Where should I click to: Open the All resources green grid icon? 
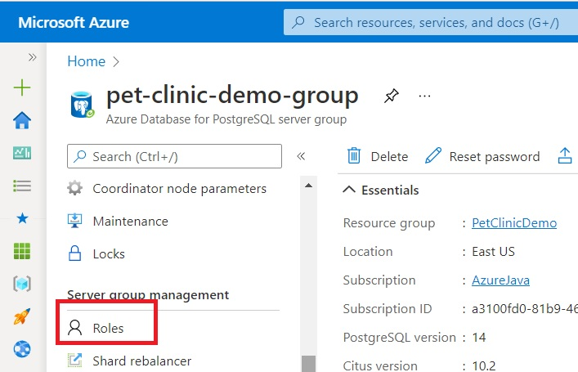click(22, 251)
